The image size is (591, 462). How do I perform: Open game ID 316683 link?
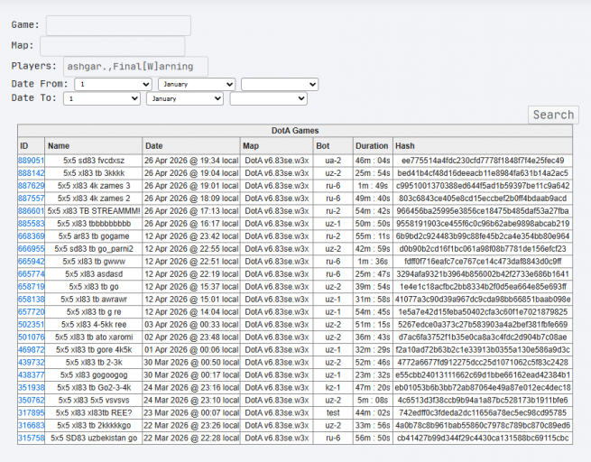click(x=32, y=426)
